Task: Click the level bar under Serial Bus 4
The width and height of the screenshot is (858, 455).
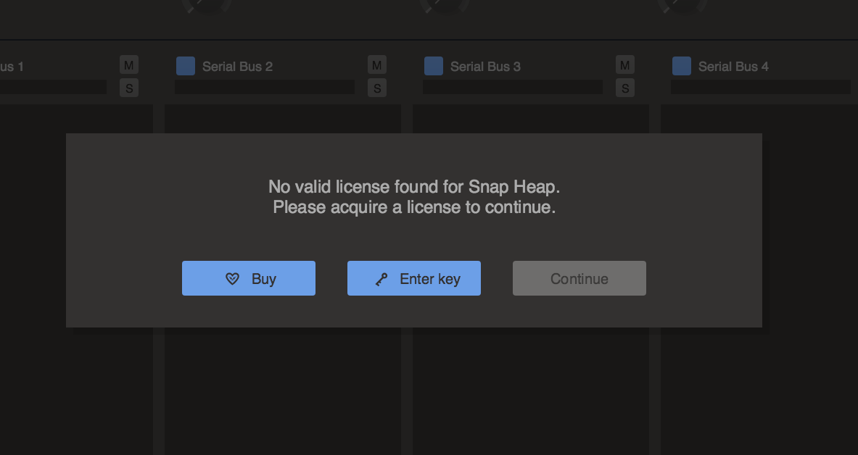Action: tap(760, 87)
